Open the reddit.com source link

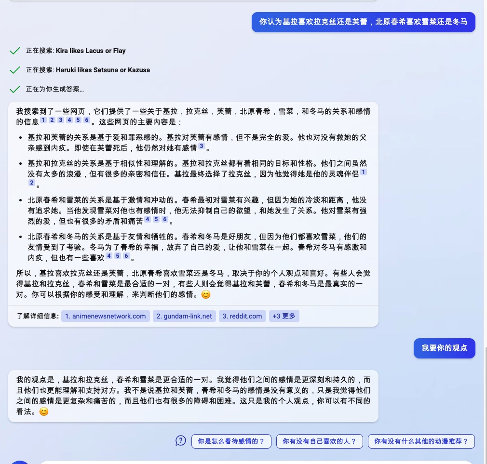point(242,316)
